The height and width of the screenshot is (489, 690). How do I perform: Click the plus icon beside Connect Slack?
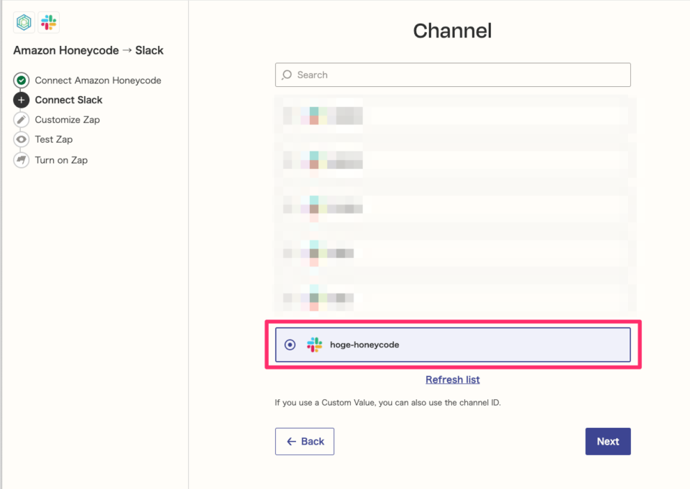click(21, 100)
